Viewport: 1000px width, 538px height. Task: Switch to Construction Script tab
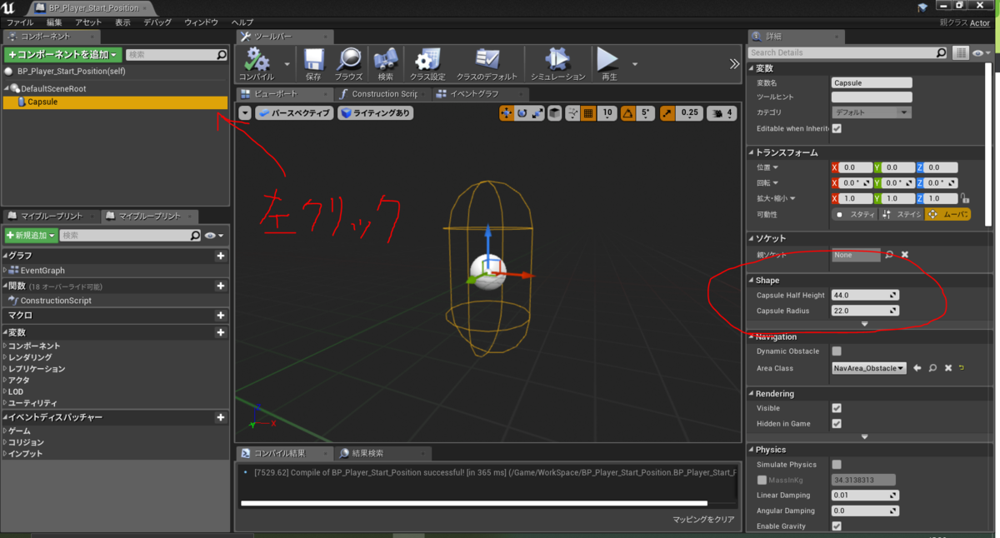point(382,94)
